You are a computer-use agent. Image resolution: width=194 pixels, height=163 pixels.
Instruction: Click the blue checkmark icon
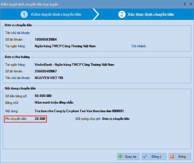pyautogui.click(x=145, y=157)
